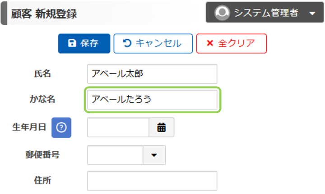The image size is (325, 194).
Task: Select the 生年月日 date input box
Action: [x=118, y=128]
